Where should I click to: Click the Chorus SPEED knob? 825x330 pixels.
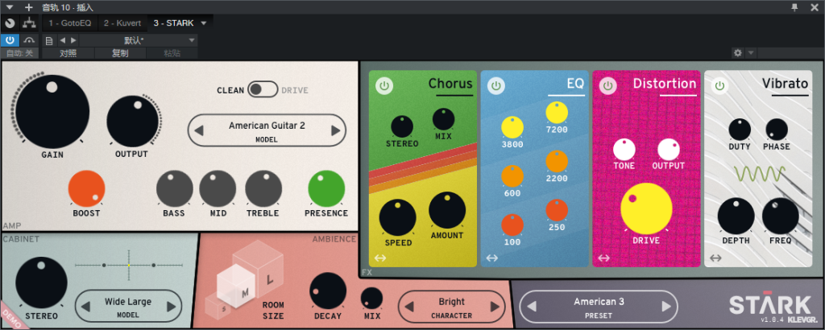398,217
